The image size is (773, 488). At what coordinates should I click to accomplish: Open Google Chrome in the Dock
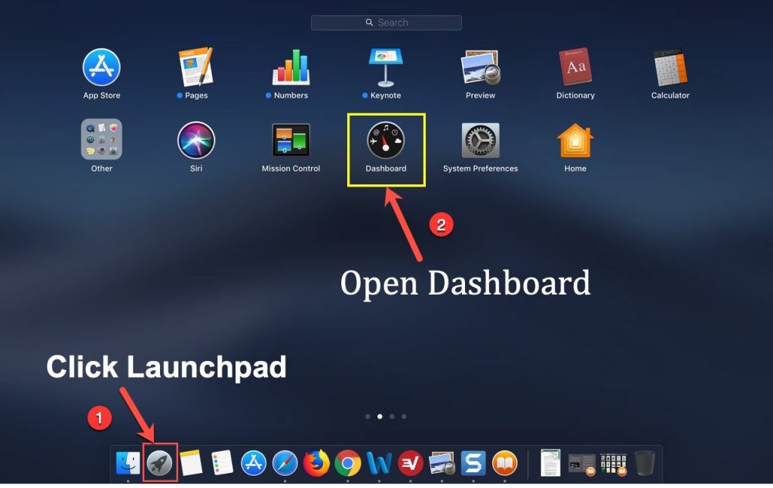point(347,463)
